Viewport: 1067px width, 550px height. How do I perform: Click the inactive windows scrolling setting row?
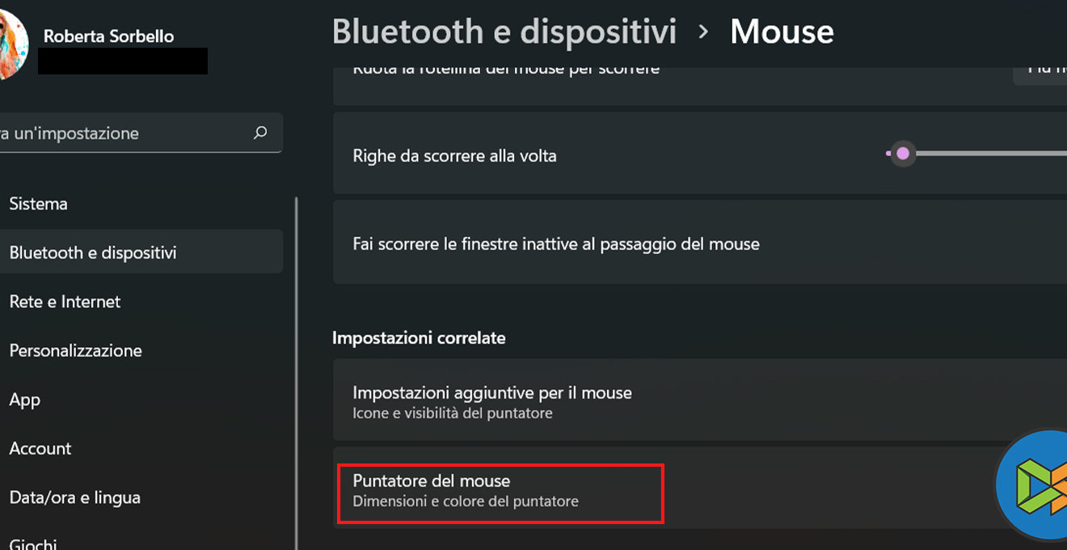tap(556, 243)
